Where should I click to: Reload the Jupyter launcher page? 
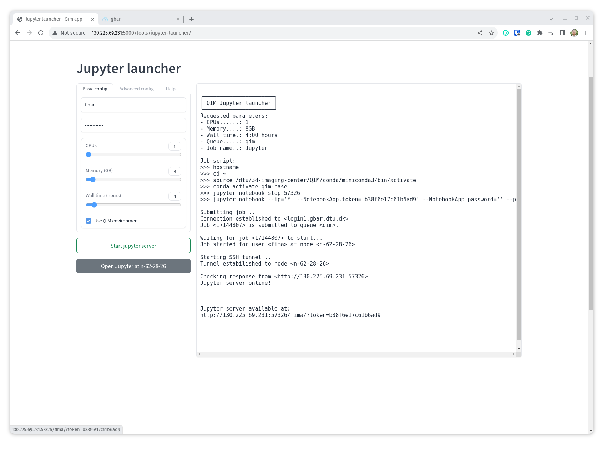pos(41,33)
